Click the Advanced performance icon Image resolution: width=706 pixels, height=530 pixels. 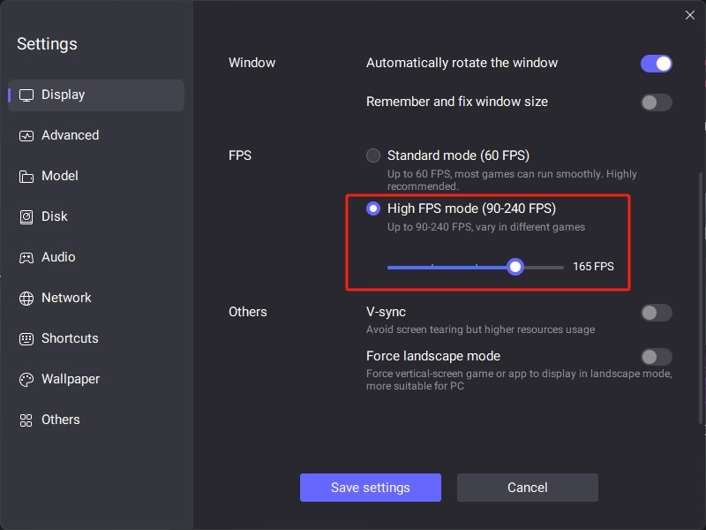click(x=26, y=136)
